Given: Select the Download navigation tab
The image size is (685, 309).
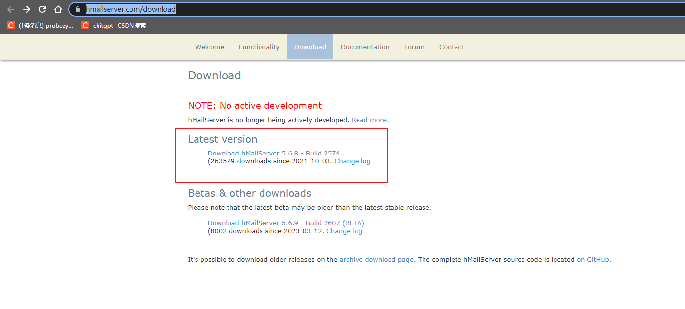Looking at the screenshot, I should coord(310,47).
